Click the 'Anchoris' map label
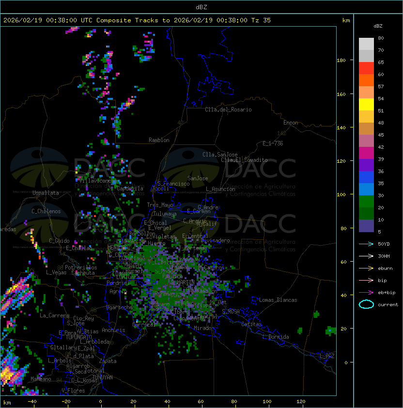This screenshot has height=408, width=403. (113, 330)
